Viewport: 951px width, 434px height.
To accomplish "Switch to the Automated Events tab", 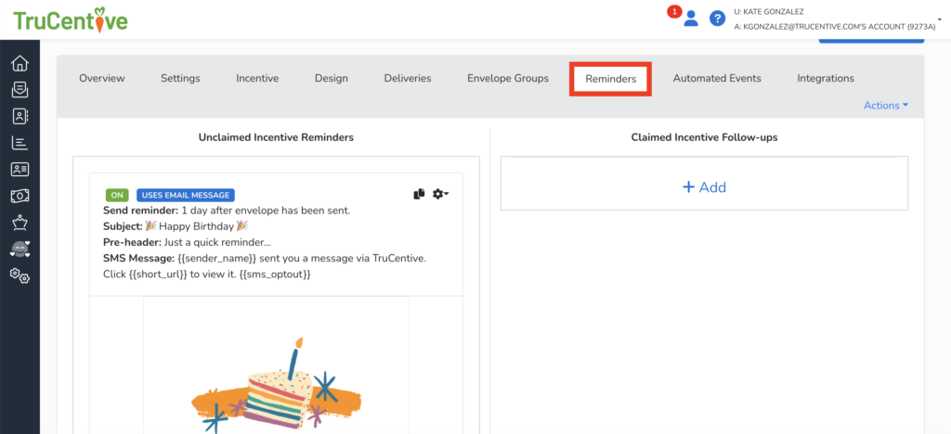I will click(x=716, y=78).
